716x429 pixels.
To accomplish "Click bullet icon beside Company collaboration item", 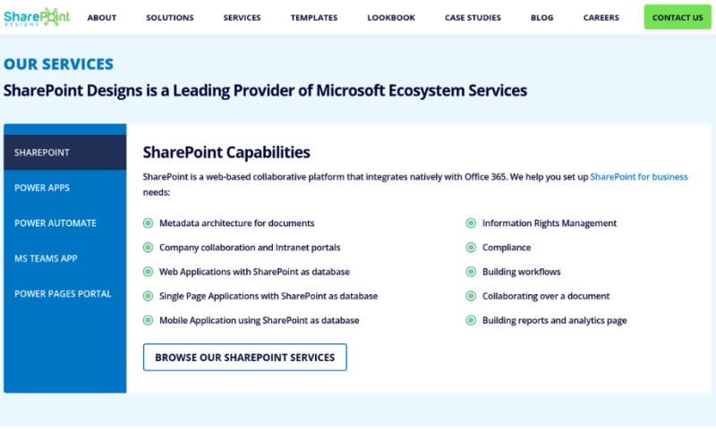I will tap(149, 248).
